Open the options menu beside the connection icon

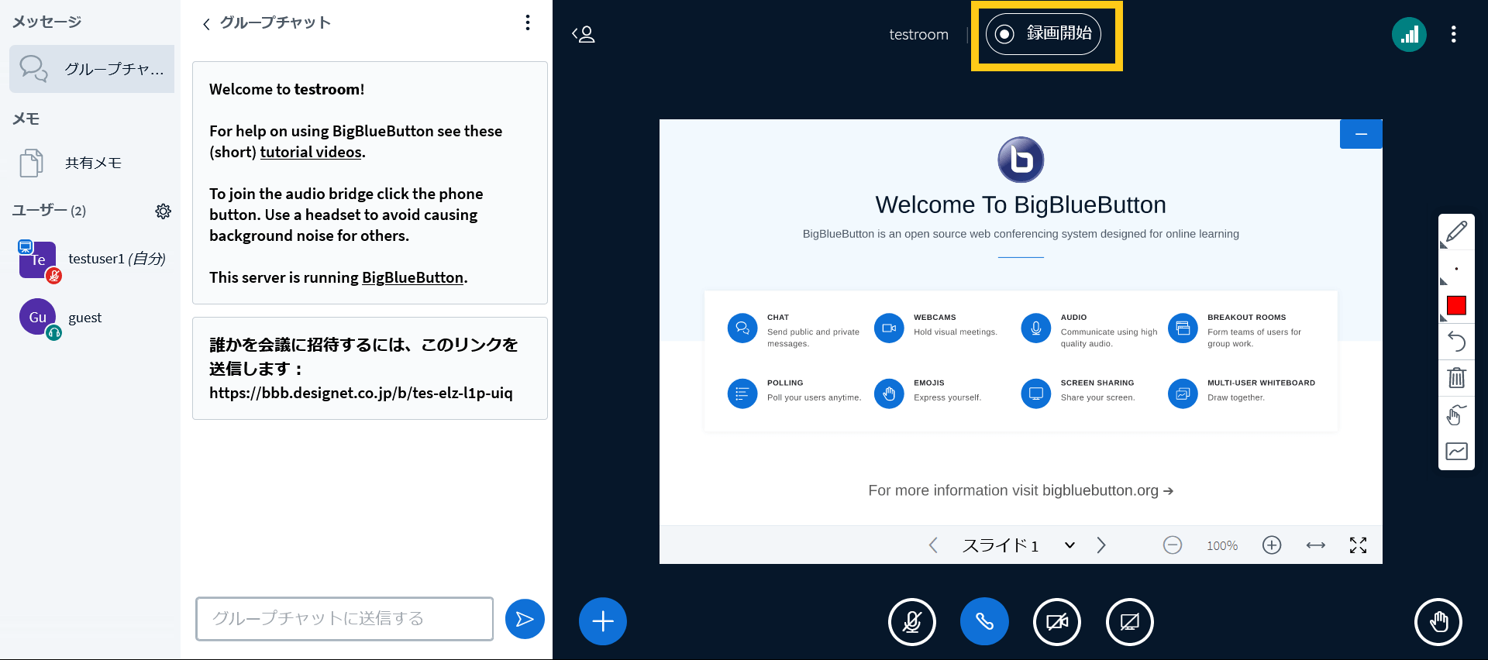(x=1453, y=34)
